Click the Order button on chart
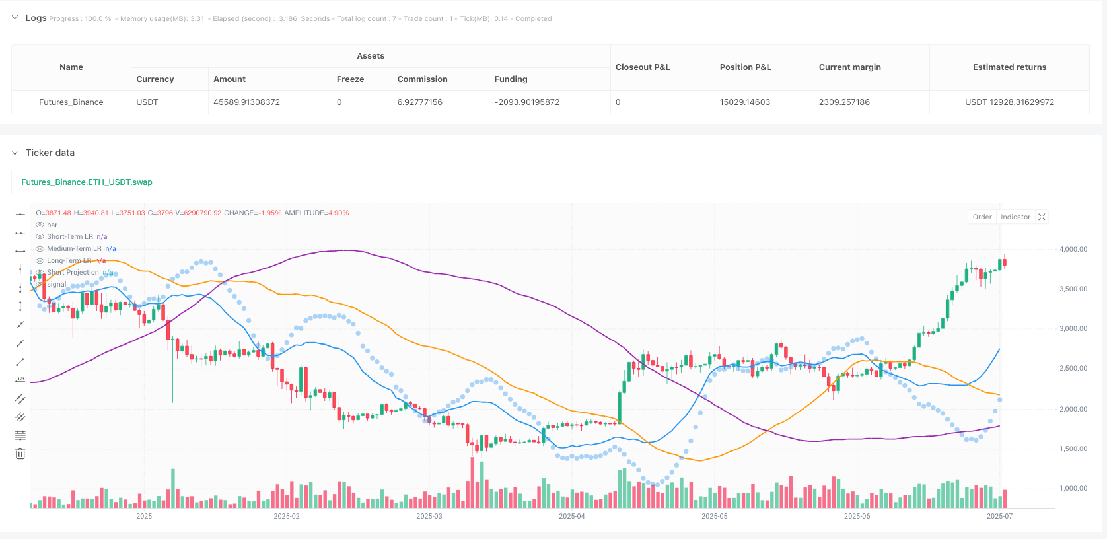This screenshot has width=1107, height=539. click(982, 217)
